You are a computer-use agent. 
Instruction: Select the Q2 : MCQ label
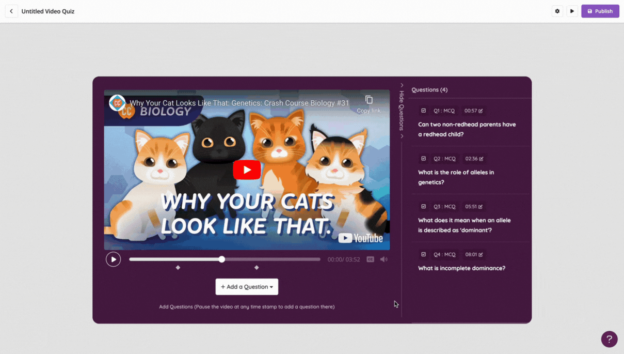444,159
